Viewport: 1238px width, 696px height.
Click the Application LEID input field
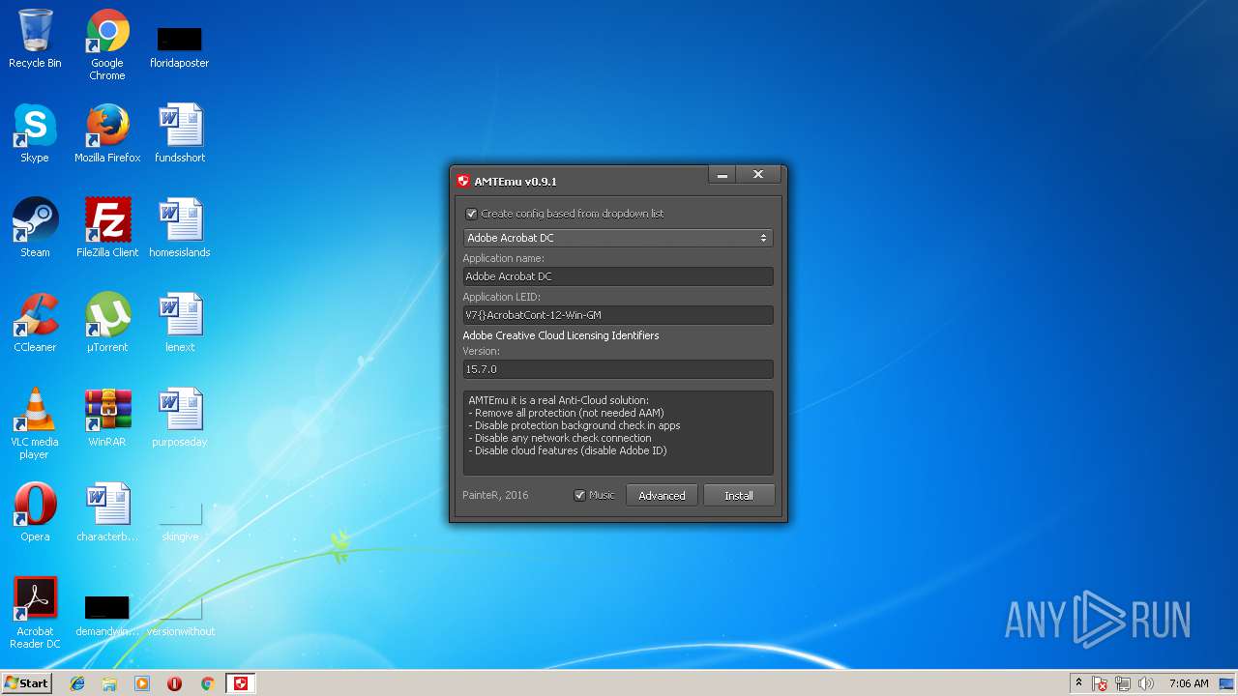[617, 315]
